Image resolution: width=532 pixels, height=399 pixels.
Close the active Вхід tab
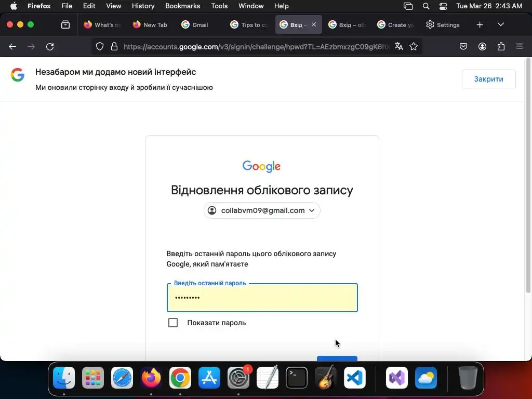click(x=314, y=24)
